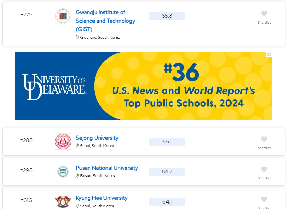Click the 64.1 score for Kyung Hee
This screenshot has width=287, height=209.
coord(167,202)
